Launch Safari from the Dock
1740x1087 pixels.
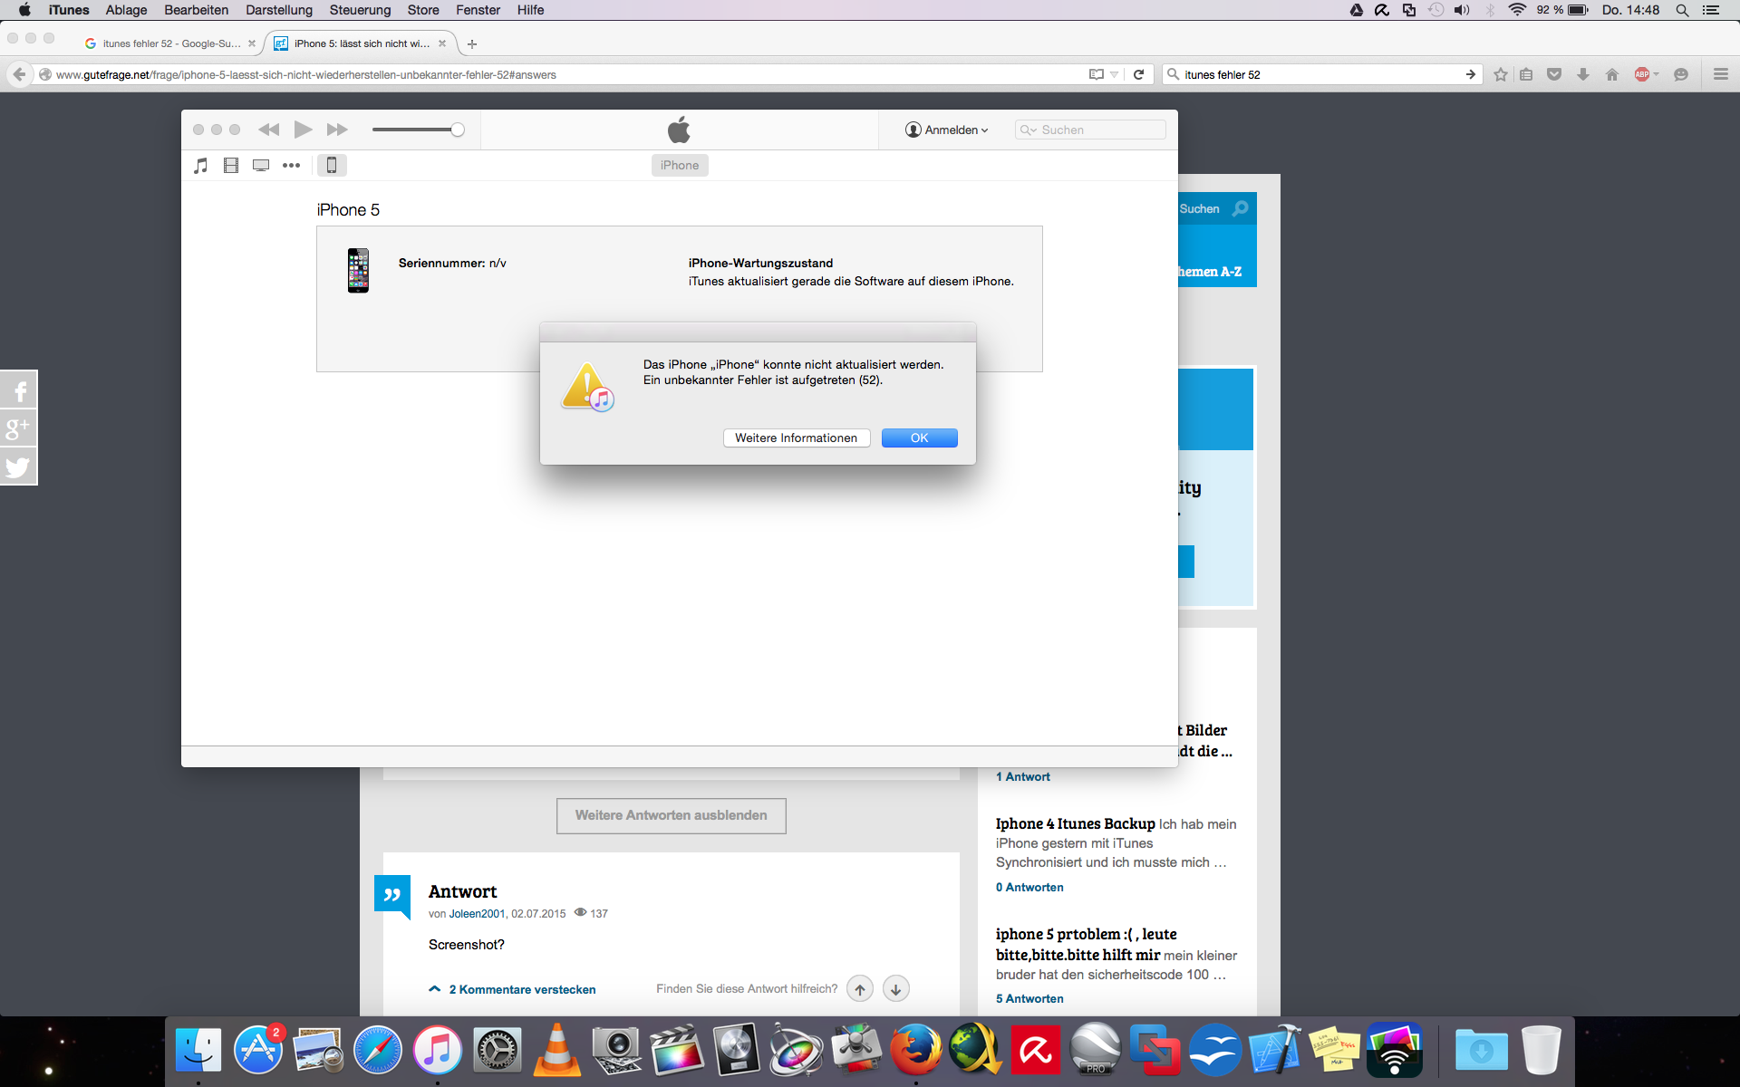tap(378, 1051)
